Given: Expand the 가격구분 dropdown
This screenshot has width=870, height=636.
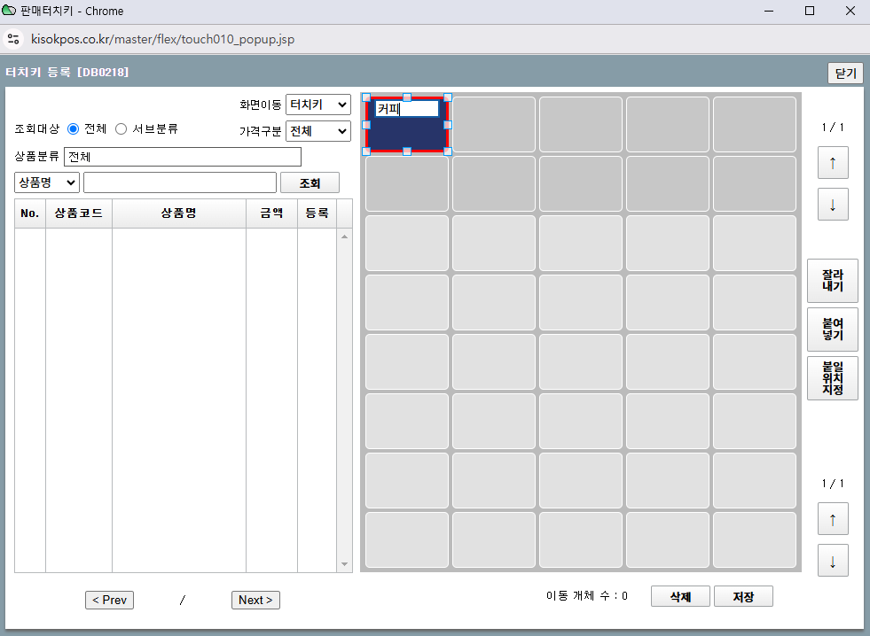Looking at the screenshot, I should click(x=317, y=131).
